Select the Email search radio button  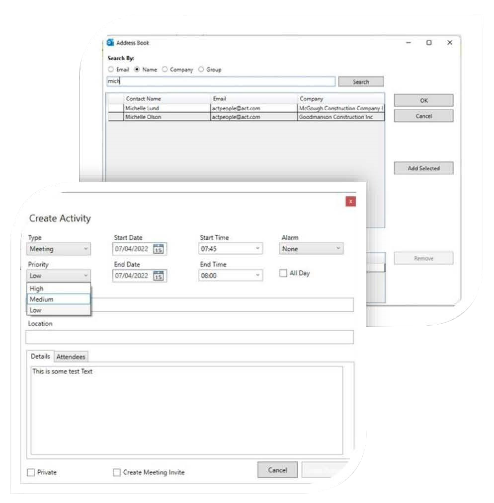click(111, 70)
